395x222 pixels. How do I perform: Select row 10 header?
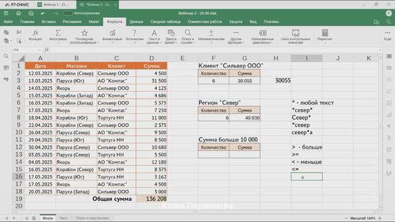click(x=19, y=133)
